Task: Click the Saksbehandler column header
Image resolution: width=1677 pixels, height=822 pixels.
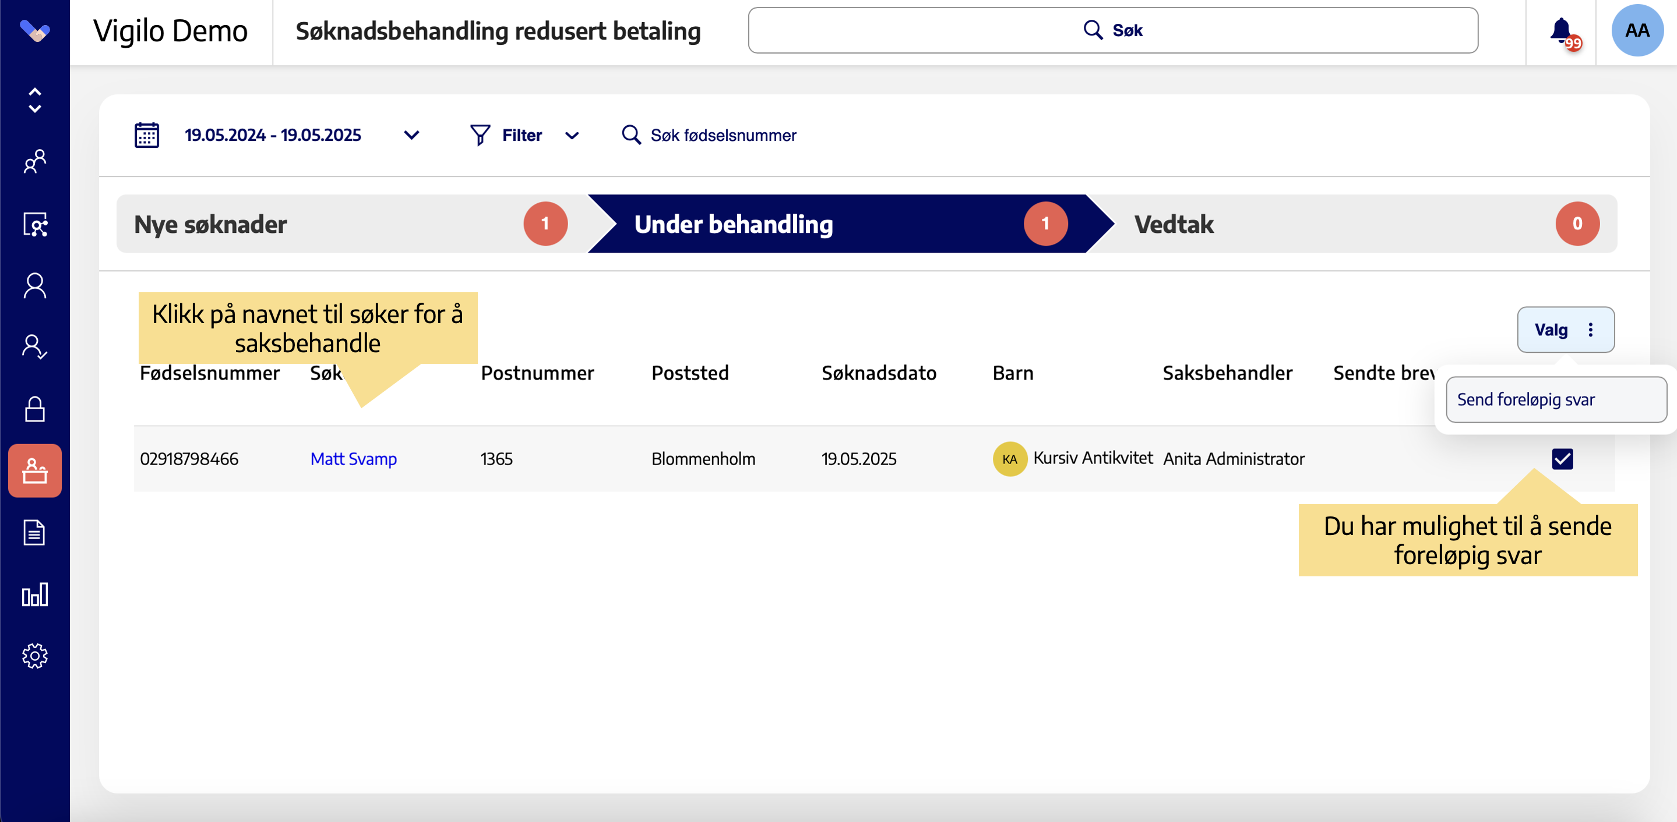Action: [1227, 373]
